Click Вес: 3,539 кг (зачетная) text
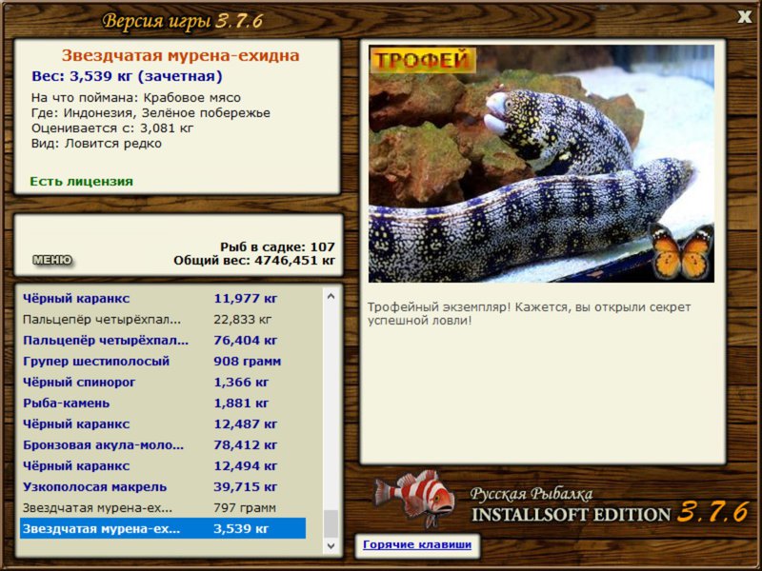This screenshot has width=762, height=571. click(x=127, y=76)
